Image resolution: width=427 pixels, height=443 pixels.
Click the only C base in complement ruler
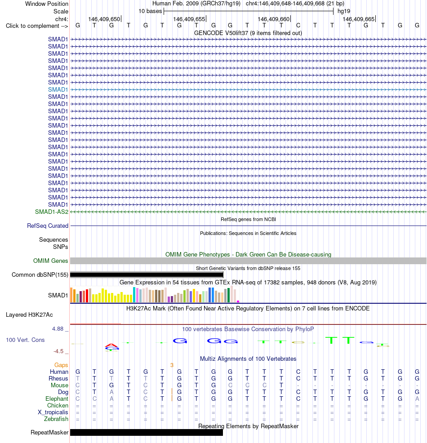pos(298,26)
